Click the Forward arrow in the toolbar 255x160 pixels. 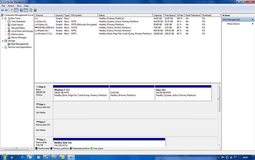(6, 10)
